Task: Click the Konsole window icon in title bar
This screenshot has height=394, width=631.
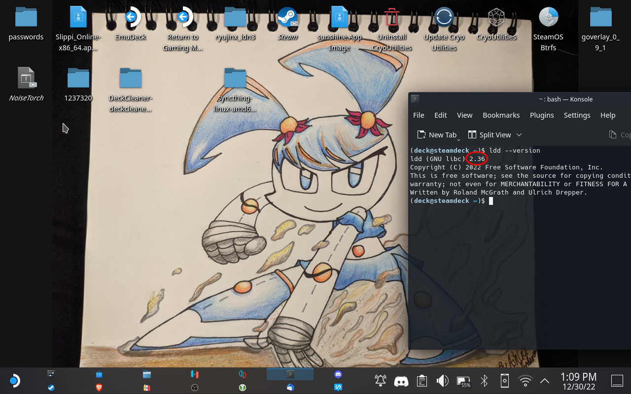Action: pos(415,99)
